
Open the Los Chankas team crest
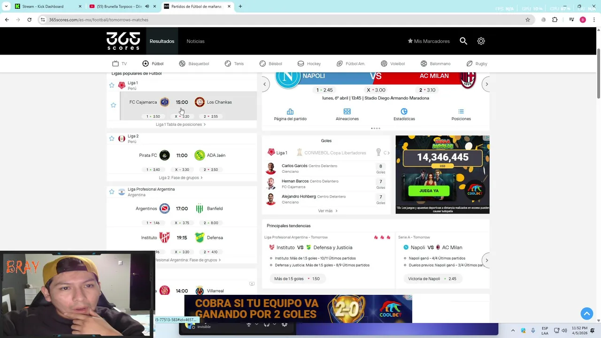200,102
